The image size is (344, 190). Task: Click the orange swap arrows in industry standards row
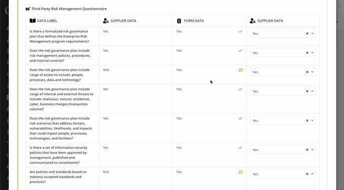click(240, 172)
